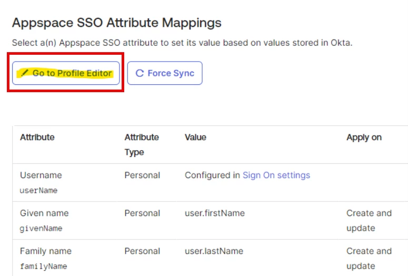Select Personal type in Given name row
Screen dimensions: 408x276
click(x=142, y=213)
